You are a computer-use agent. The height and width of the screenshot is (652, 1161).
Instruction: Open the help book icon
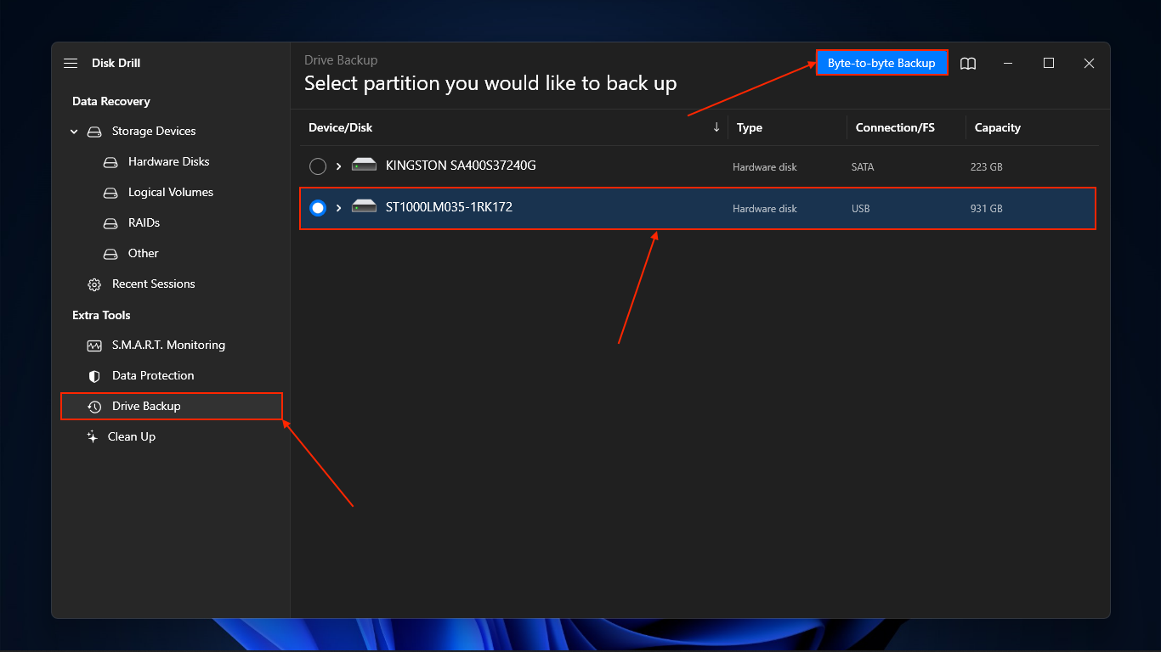[968, 64]
